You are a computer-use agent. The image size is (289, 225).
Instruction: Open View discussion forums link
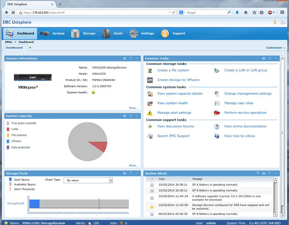(x=176, y=126)
